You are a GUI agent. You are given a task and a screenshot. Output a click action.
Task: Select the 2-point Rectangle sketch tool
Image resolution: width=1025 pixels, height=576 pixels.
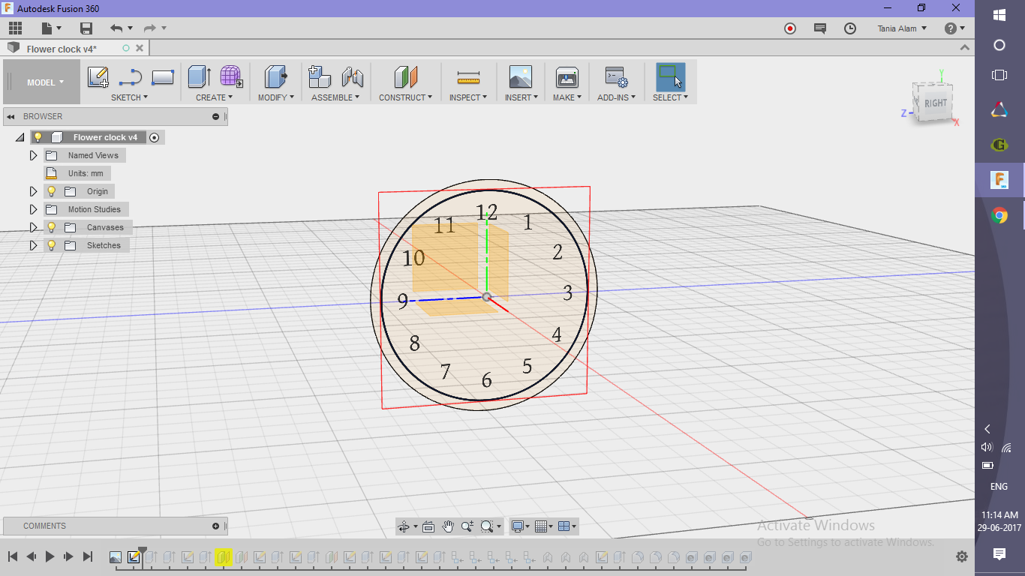pos(163,77)
